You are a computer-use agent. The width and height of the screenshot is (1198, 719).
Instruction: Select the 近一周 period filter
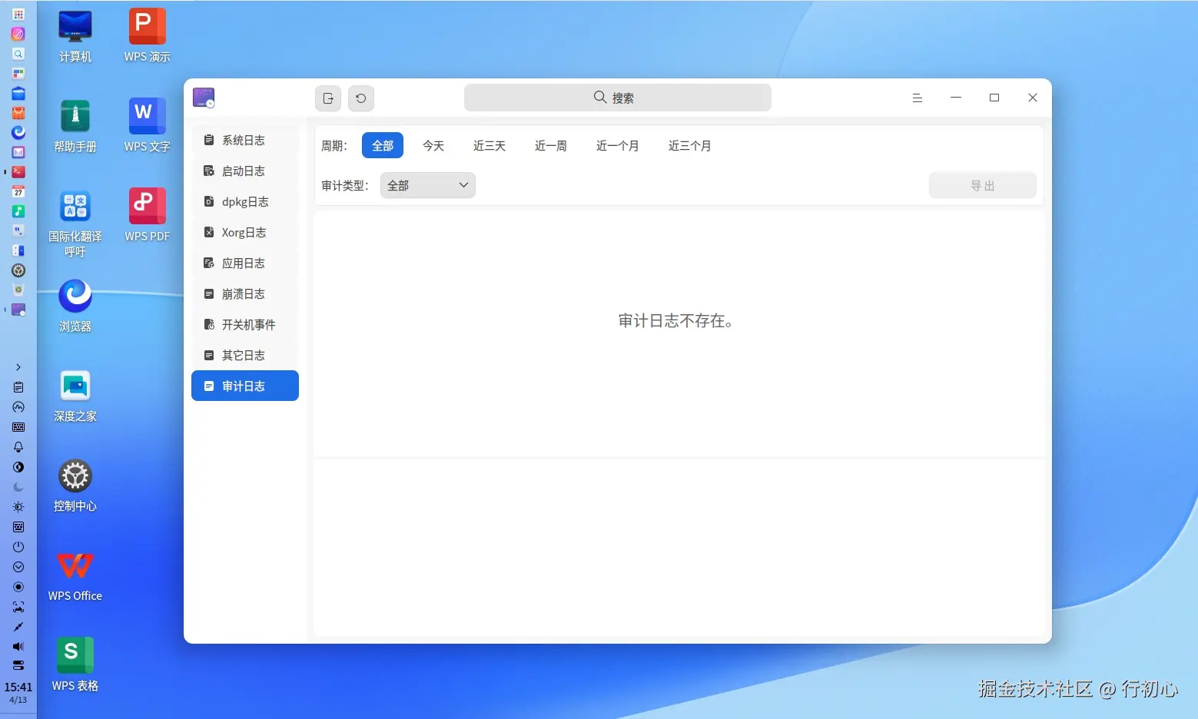(x=550, y=145)
